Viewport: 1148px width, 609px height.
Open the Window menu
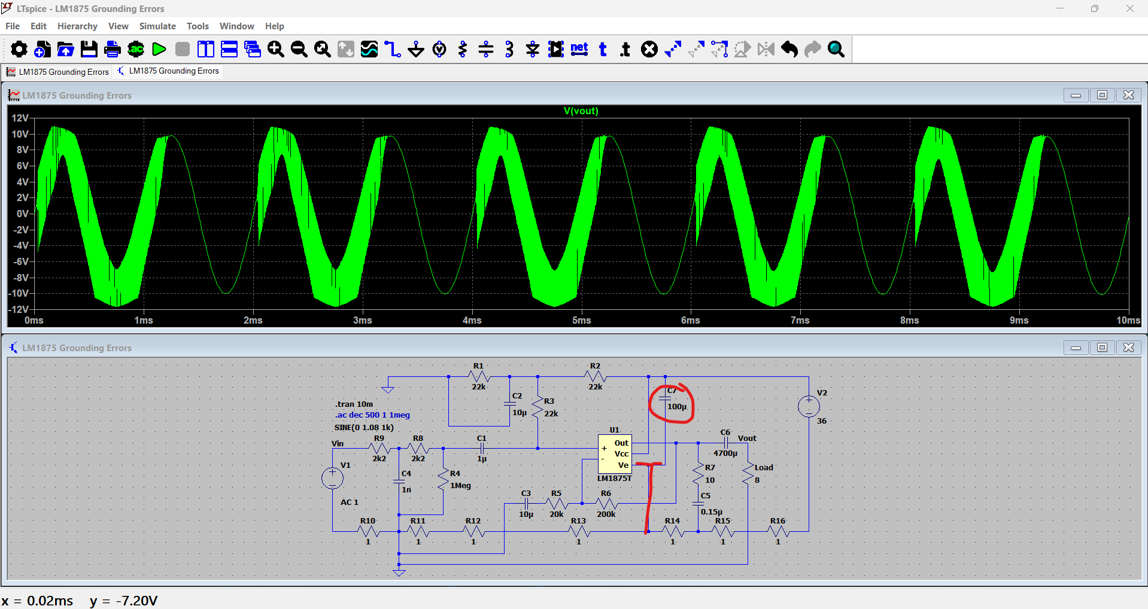(x=236, y=26)
